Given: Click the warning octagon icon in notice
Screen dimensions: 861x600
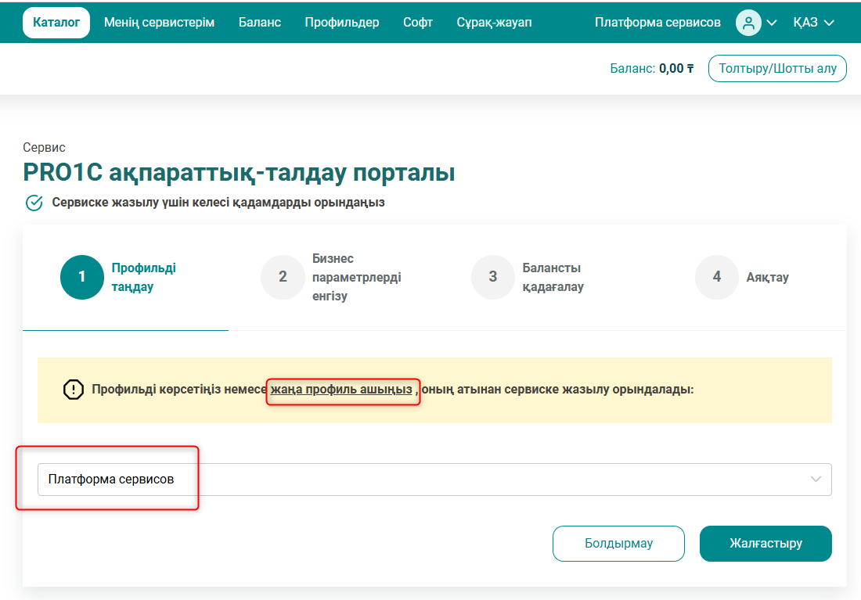Looking at the screenshot, I should 74,389.
